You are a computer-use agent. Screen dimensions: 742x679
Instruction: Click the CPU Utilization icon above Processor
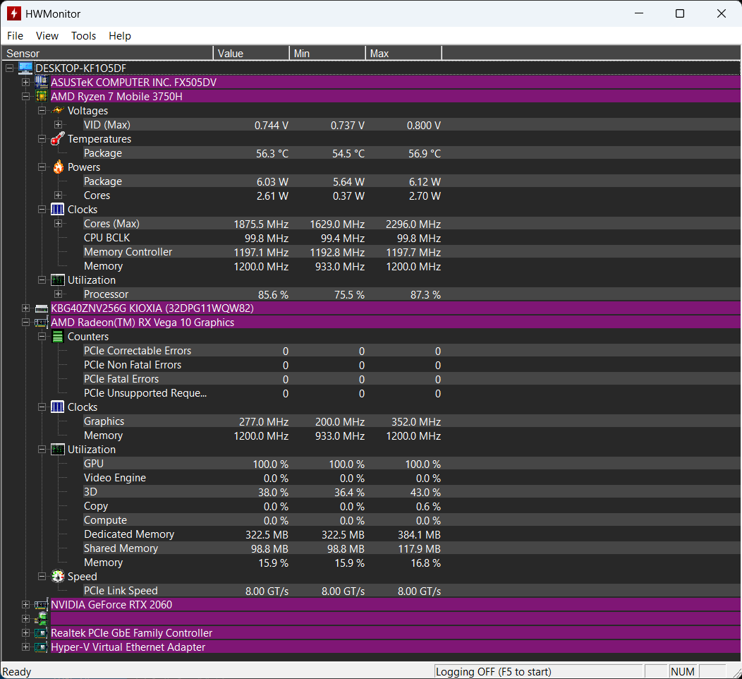[57, 280]
